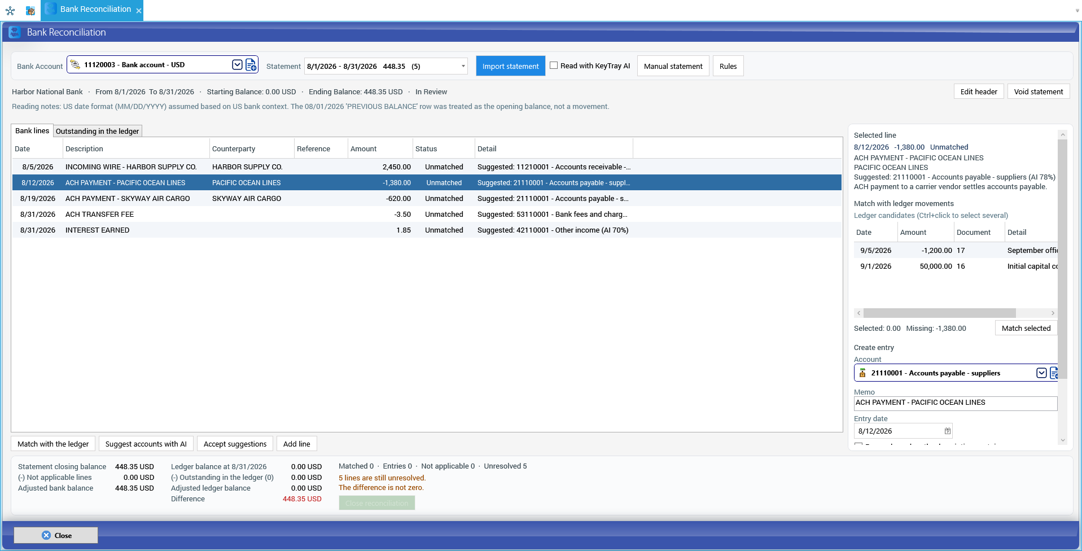Viewport: 1082px width, 551px height.
Task: Click the document icon beside Create entry Account
Action: point(1053,373)
